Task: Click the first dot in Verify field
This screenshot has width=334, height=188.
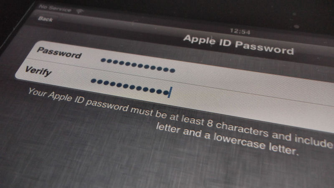Action: pyautogui.click(x=94, y=81)
